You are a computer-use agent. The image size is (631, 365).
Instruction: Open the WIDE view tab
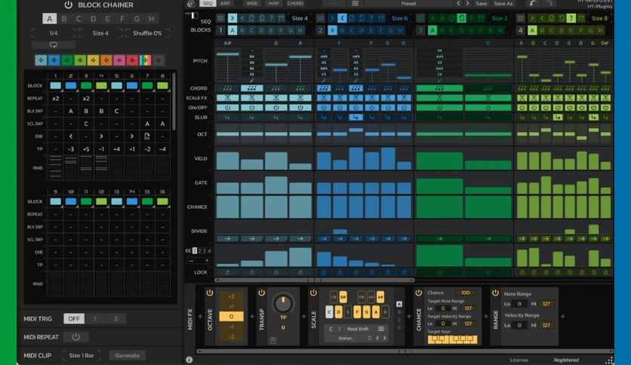pyautogui.click(x=252, y=3)
